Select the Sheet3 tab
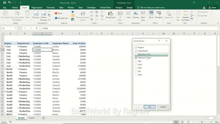Image resolution: width=220 pixels, height=124 pixels. click(21, 118)
